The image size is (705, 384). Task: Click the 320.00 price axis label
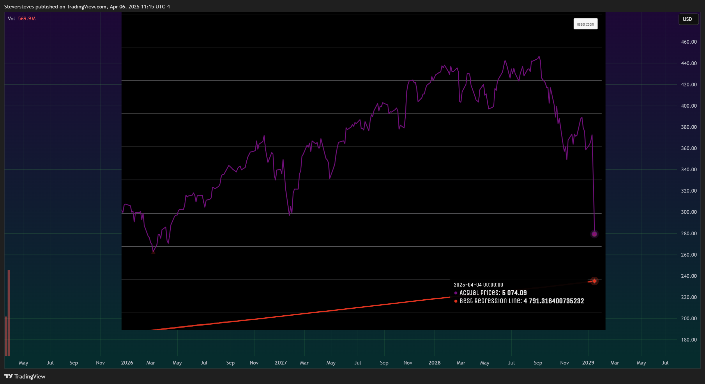pyautogui.click(x=689, y=191)
